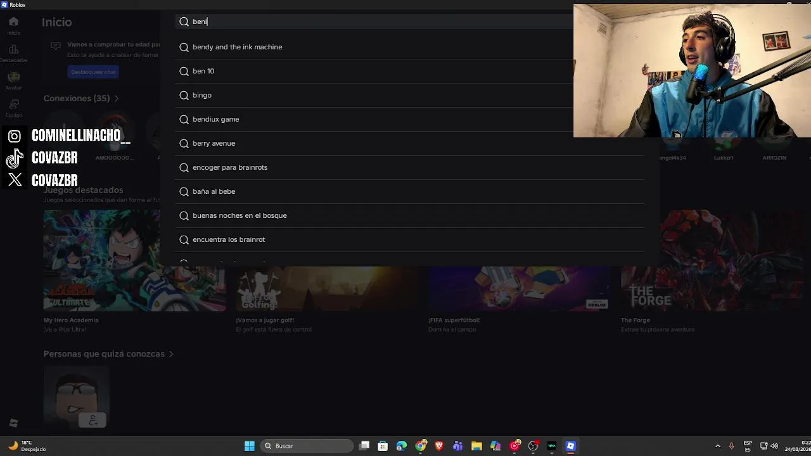Click the '¡Vamos a jugar golf!' title link
This screenshot has height=456, width=811.
(265, 320)
